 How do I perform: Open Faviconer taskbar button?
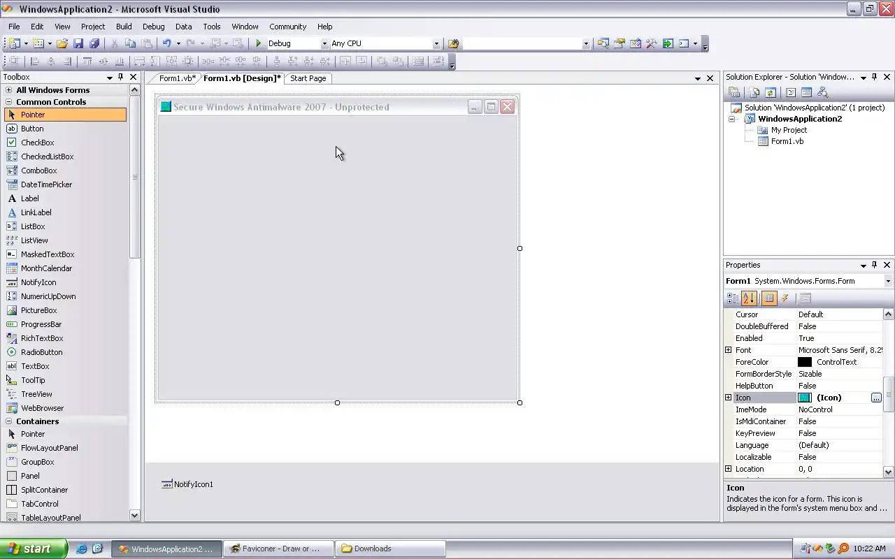tap(278, 549)
